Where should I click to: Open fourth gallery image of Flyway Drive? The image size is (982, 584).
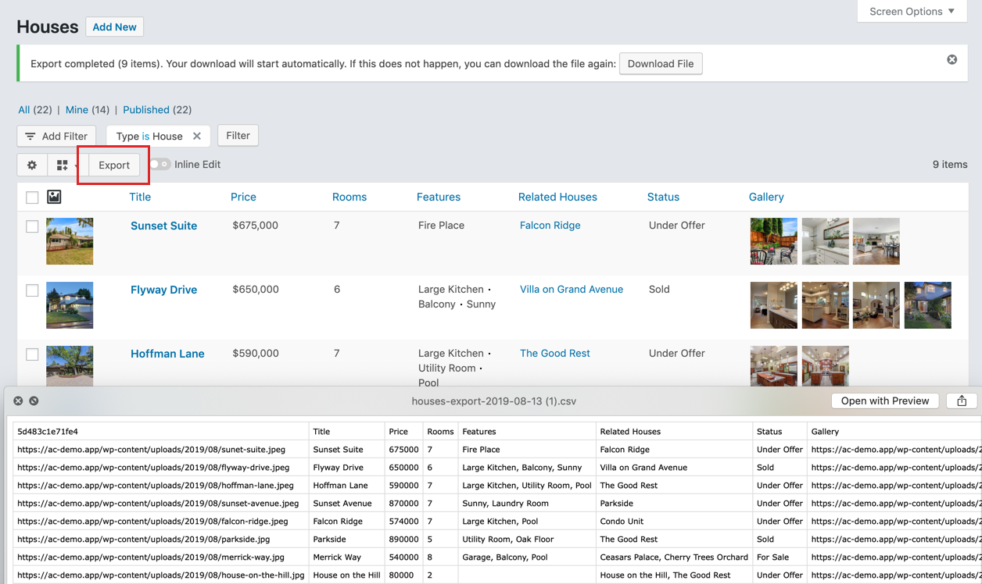928,305
